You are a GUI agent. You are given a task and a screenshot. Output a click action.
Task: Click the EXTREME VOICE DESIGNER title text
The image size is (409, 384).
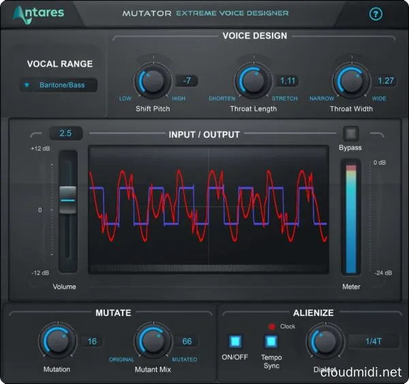(232, 13)
